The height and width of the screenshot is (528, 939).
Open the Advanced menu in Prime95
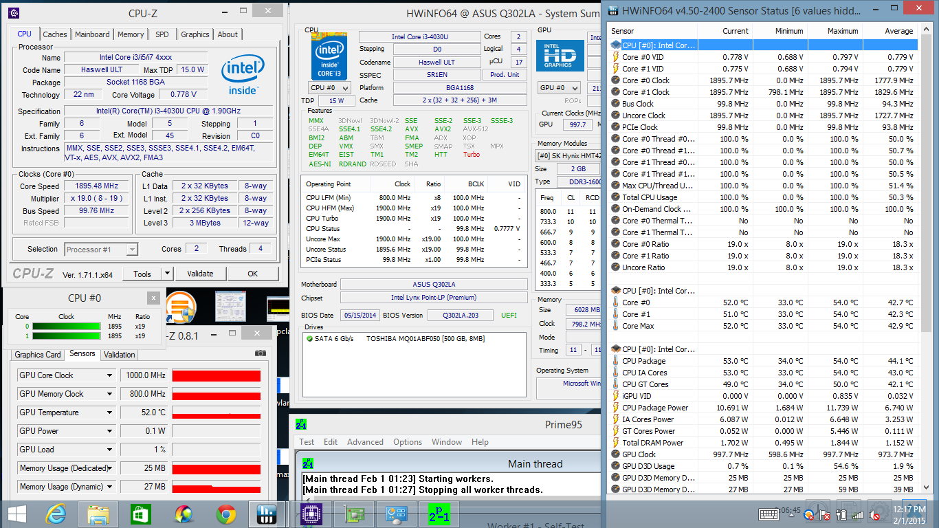365,442
